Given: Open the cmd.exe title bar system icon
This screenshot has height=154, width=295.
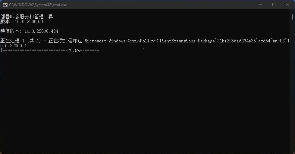Looking at the screenshot, I should click(x=5, y=5).
